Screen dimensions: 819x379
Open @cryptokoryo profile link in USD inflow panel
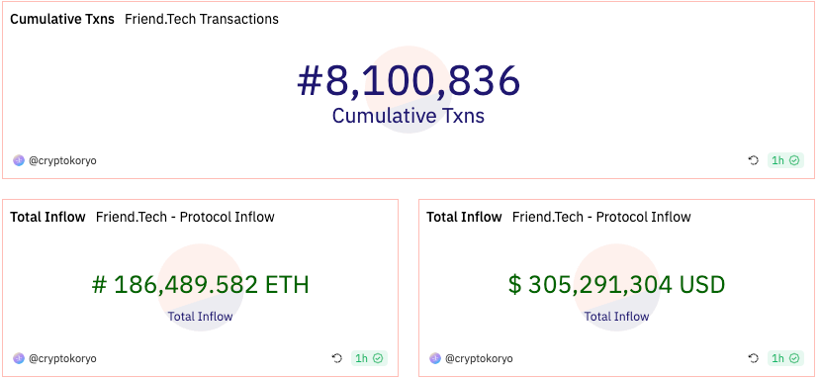pyautogui.click(x=479, y=358)
